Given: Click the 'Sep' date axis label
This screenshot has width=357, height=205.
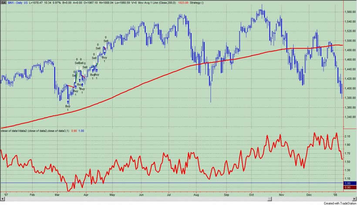Looking at the screenshot, I should point(226,195).
